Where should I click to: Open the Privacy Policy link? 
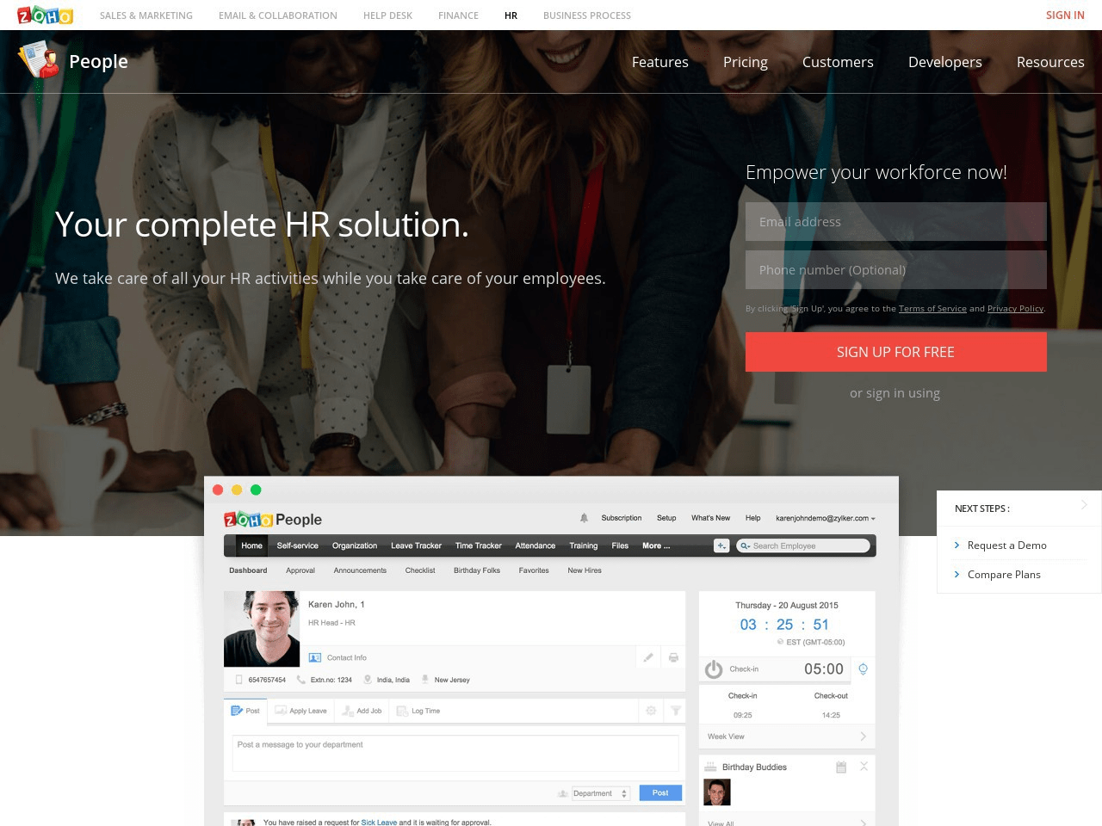click(x=1015, y=309)
